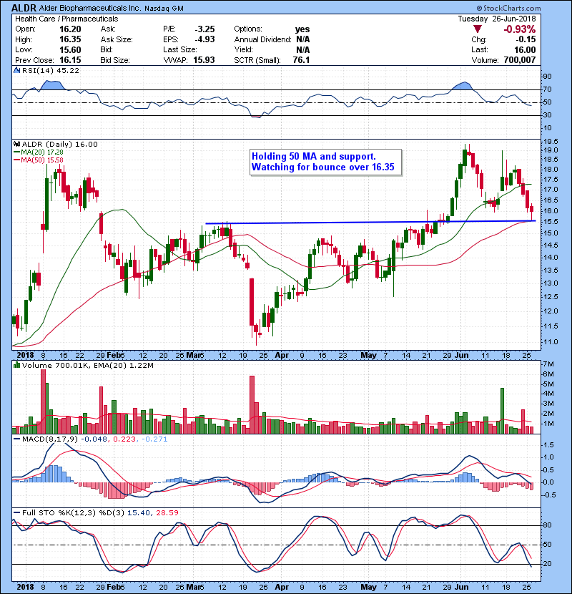This screenshot has height=594, width=572.
Task: Click the blue horizontal support line
Action: [370, 222]
